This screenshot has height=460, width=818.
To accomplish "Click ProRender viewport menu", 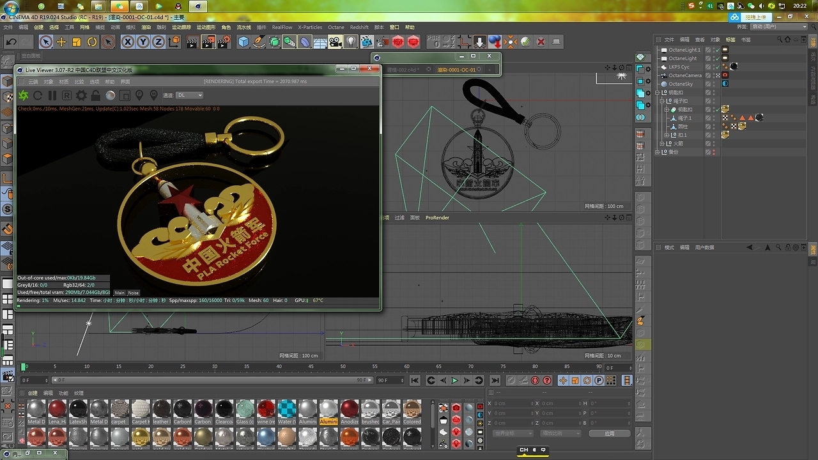I will click(437, 218).
